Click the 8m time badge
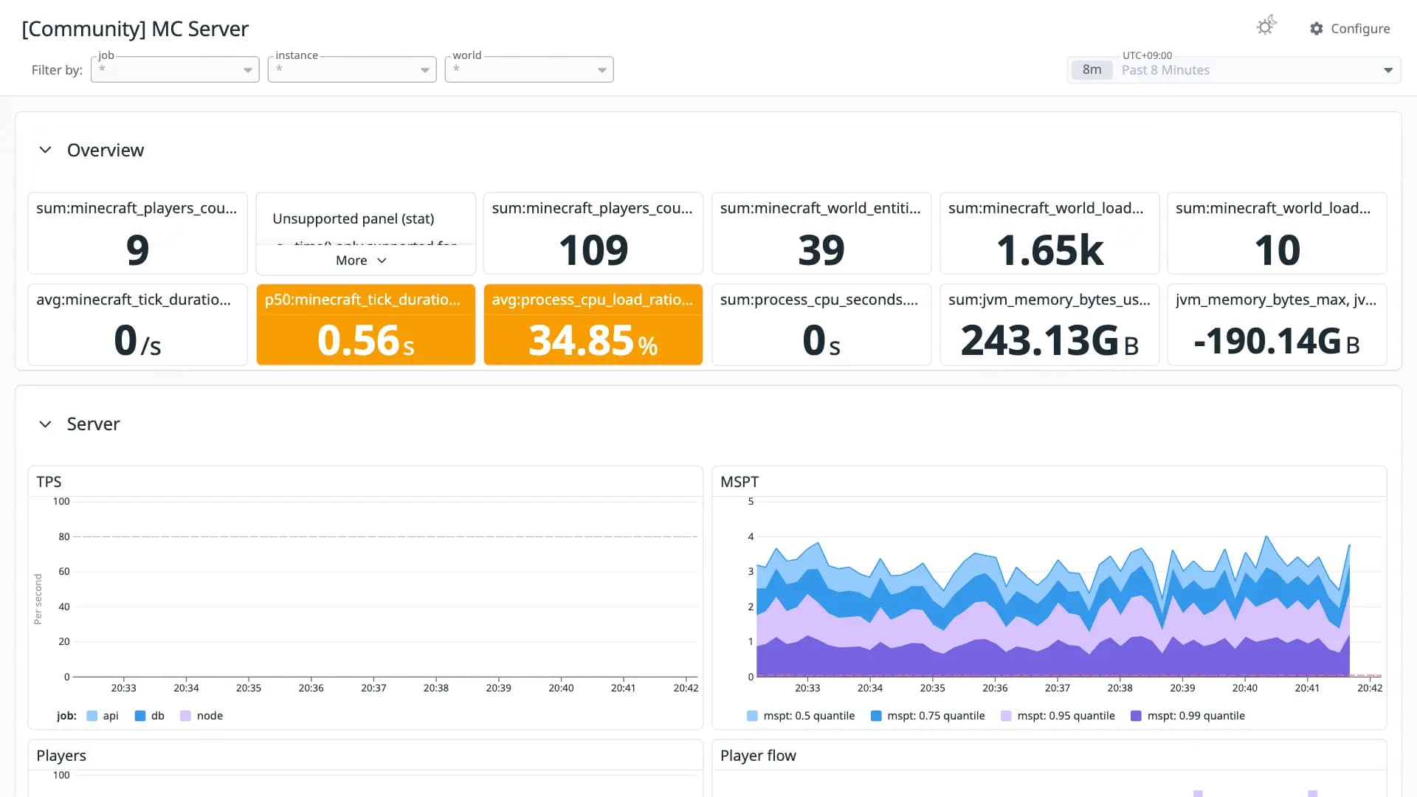Screen dimensions: 1417x797 click(1092, 70)
